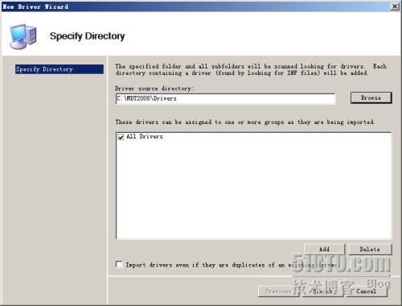Image resolution: width=402 pixels, height=306 pixels.
Task: Click the Previous button
Action: point(279,292)
